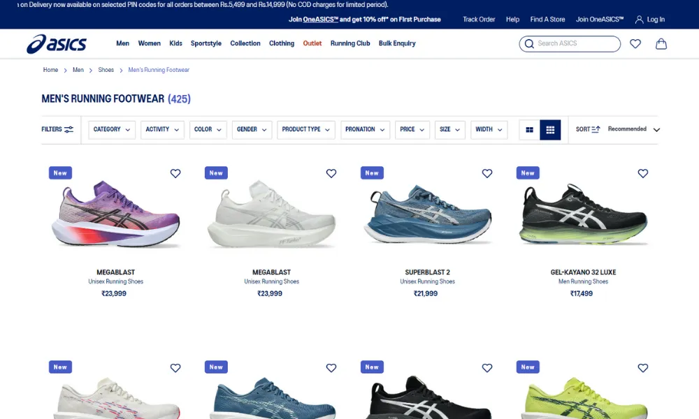Screen dimensions: 699x419
Task: Toggle wishlist heart on Superblast 2
Action: coord(487,173)
